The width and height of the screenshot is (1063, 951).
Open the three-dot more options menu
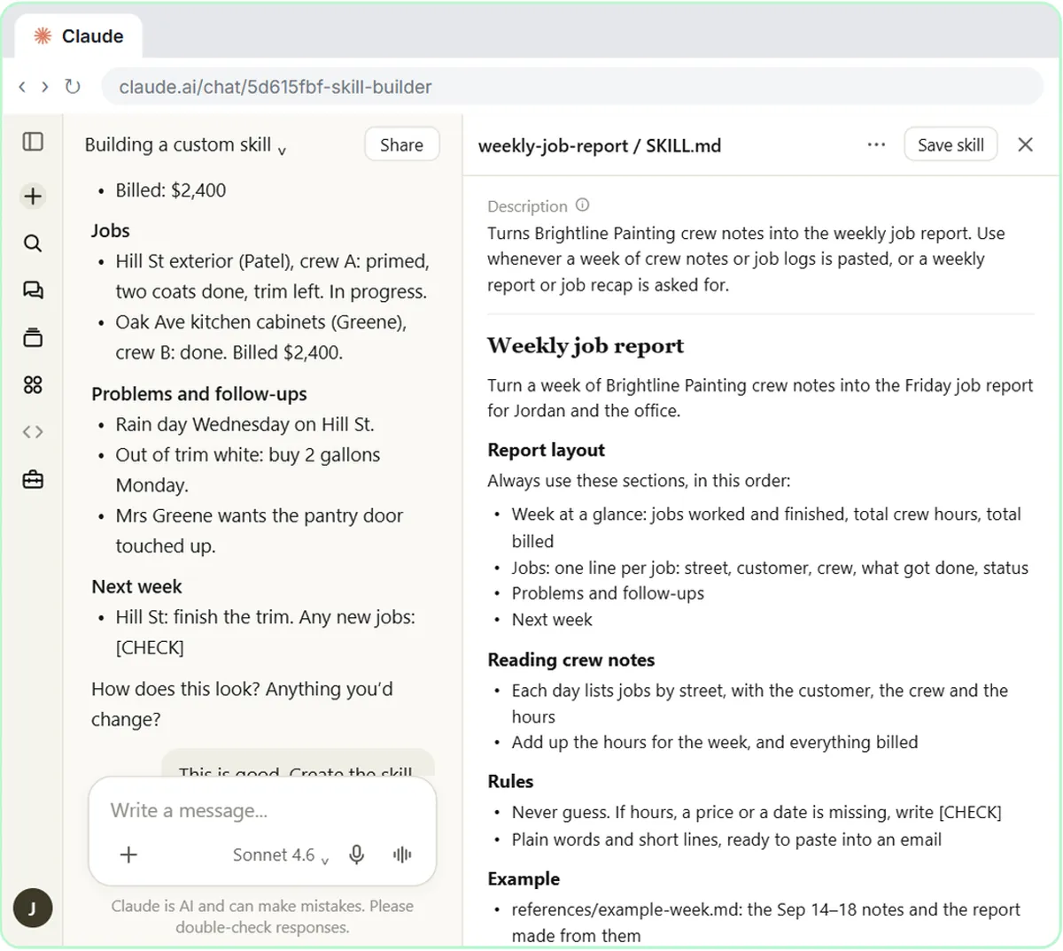pos(876,144)
